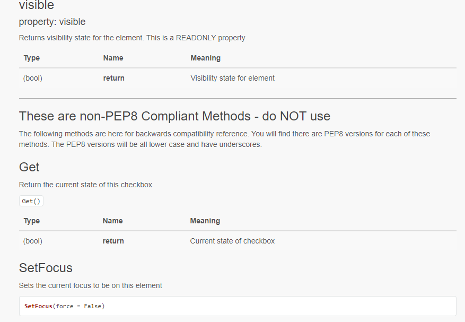Click the Sets the current focus description
The width and height of the screenshot is (465, 322).
tap(90, 285)
